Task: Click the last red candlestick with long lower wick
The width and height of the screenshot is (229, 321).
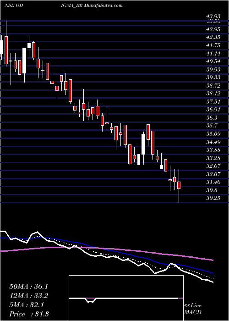Action: click(x=179, y=186)
